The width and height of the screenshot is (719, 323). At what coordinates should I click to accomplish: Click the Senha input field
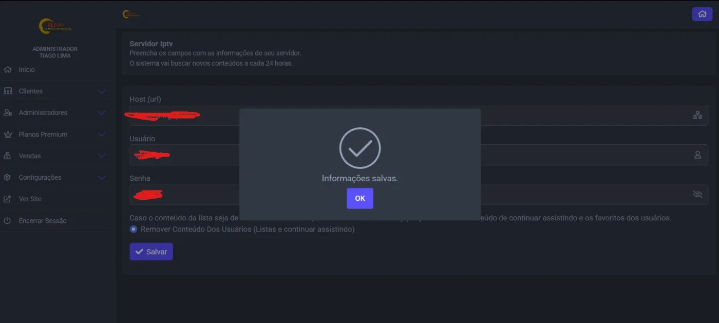point(419,194)
